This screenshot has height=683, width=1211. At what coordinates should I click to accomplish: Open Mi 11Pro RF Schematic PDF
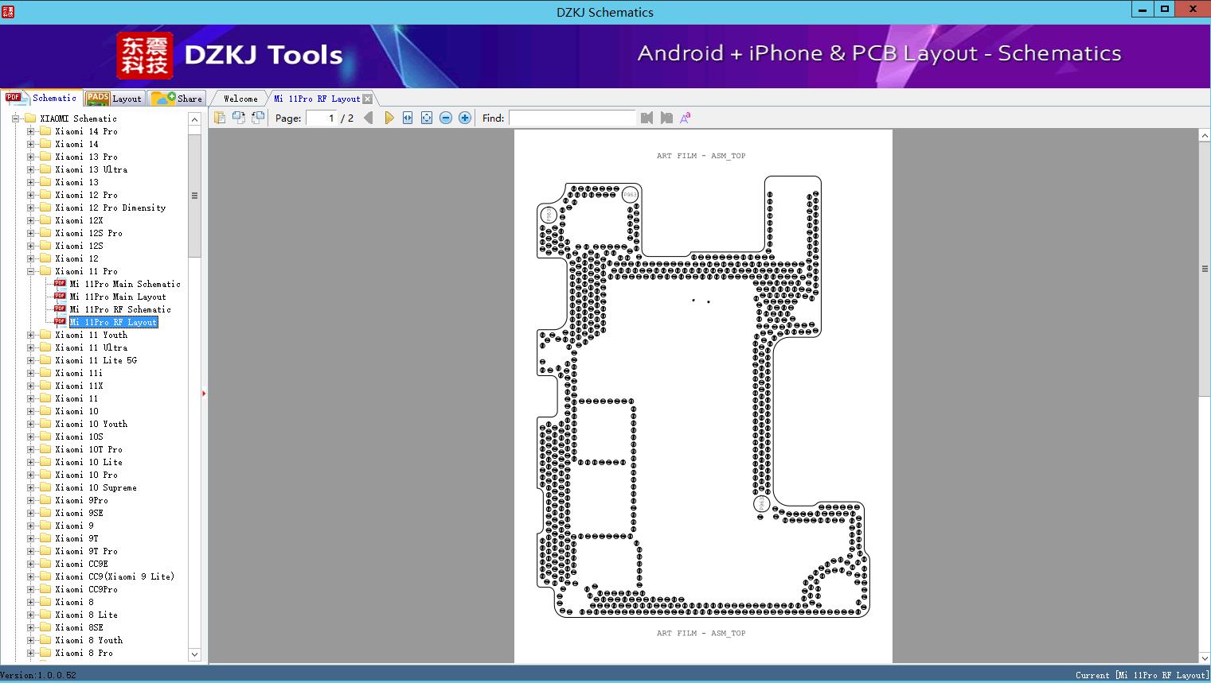click(120, 309)
